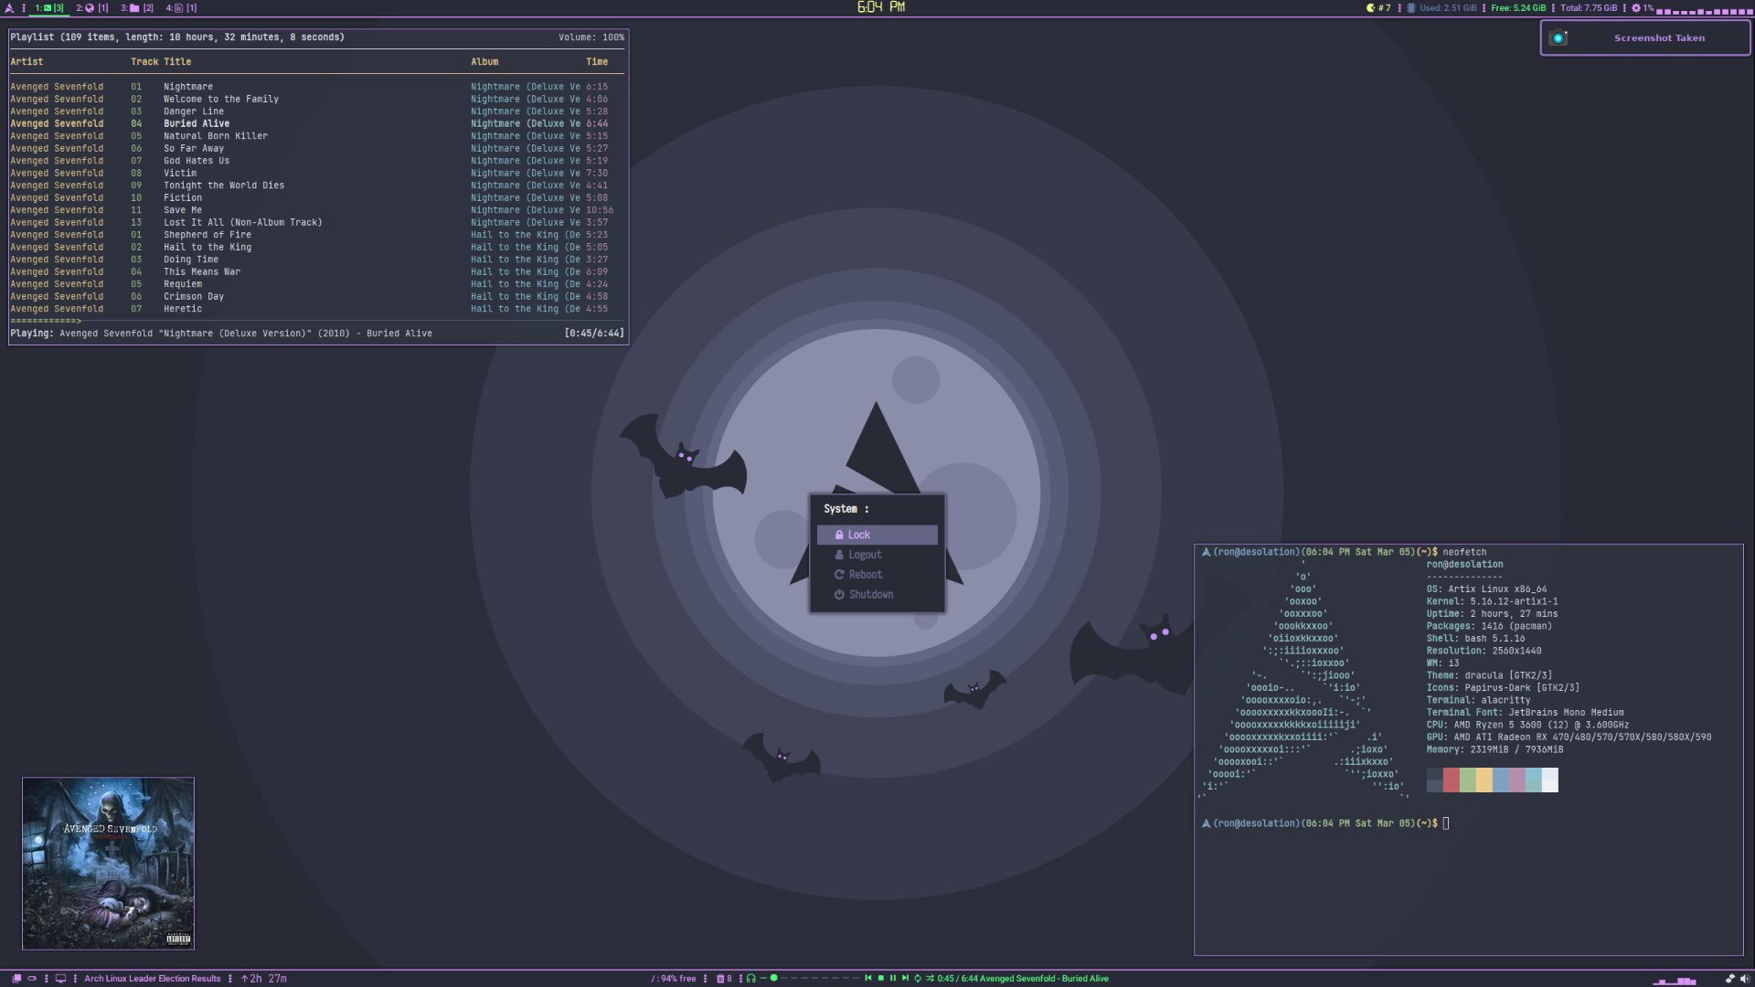1755x987 pixels.
Task: Click the yellow neofetch color swatch
Action: 1484,780
